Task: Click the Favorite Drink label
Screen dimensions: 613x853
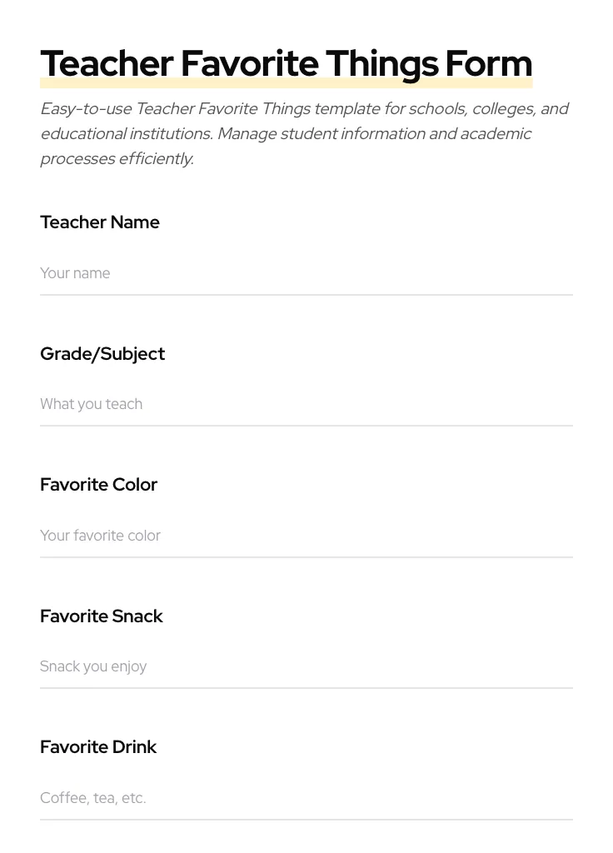Action: [98, 747]
